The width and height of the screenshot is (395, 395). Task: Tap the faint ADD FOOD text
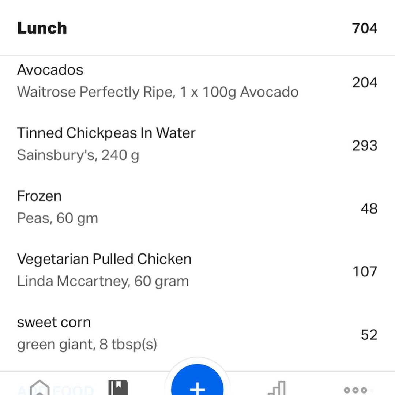(56, 390)
